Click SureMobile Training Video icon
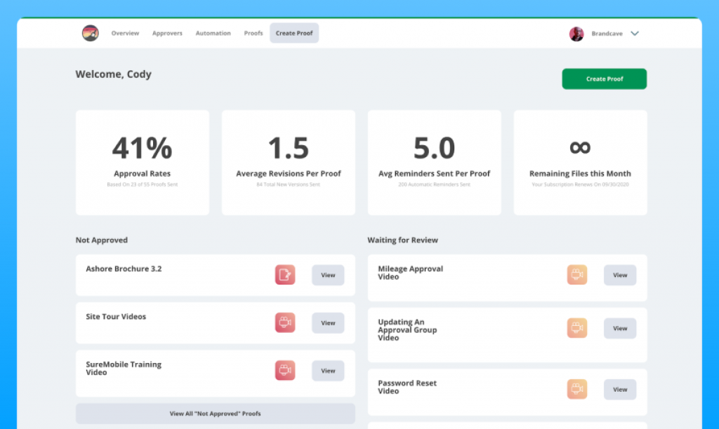Screen dimensions: 719x429 tap(285, 370)
